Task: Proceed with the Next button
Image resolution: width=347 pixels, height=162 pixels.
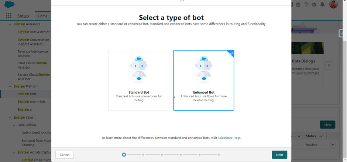Action: 279,155
